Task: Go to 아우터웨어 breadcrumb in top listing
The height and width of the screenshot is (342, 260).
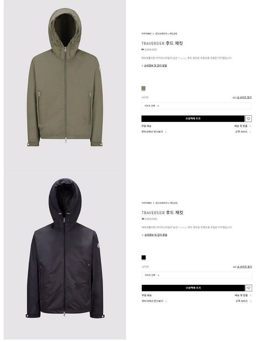Action: click(x=146, y=33)
